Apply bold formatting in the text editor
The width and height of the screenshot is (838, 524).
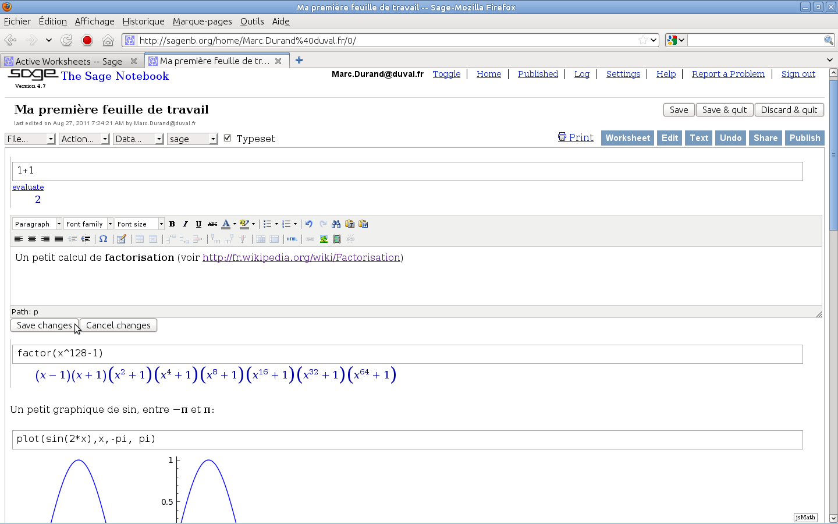172,224
